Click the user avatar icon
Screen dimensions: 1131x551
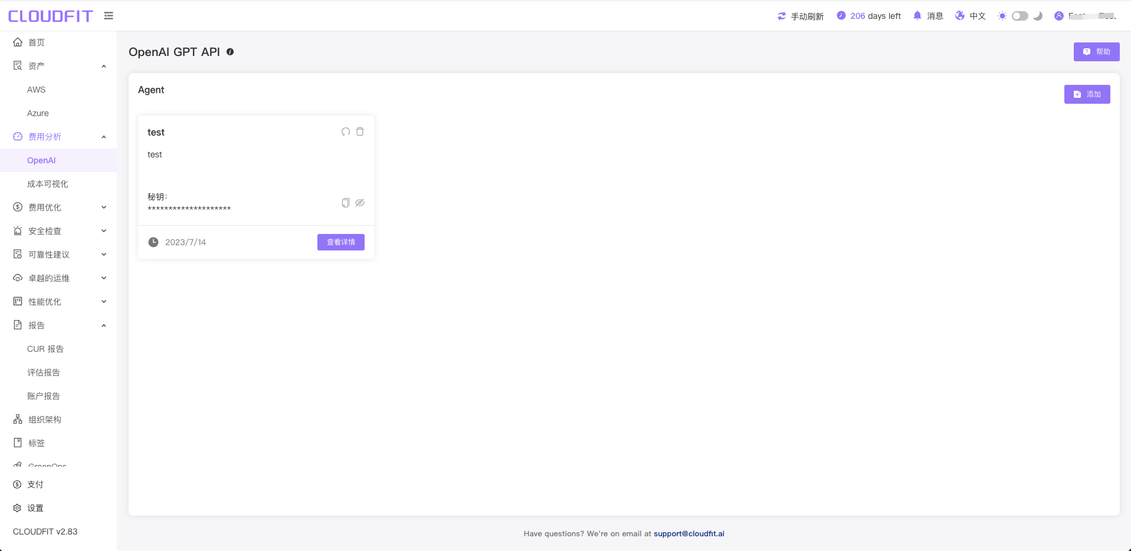pyautogui.click(x=1059, y=16)
